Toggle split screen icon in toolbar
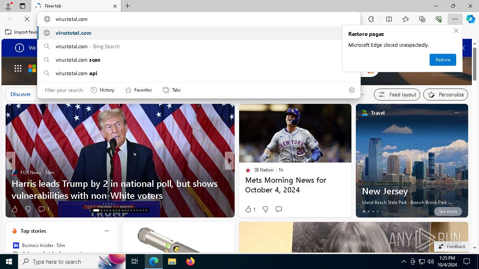Viewport: 479px width, 269px height. [x=389, y=19]
